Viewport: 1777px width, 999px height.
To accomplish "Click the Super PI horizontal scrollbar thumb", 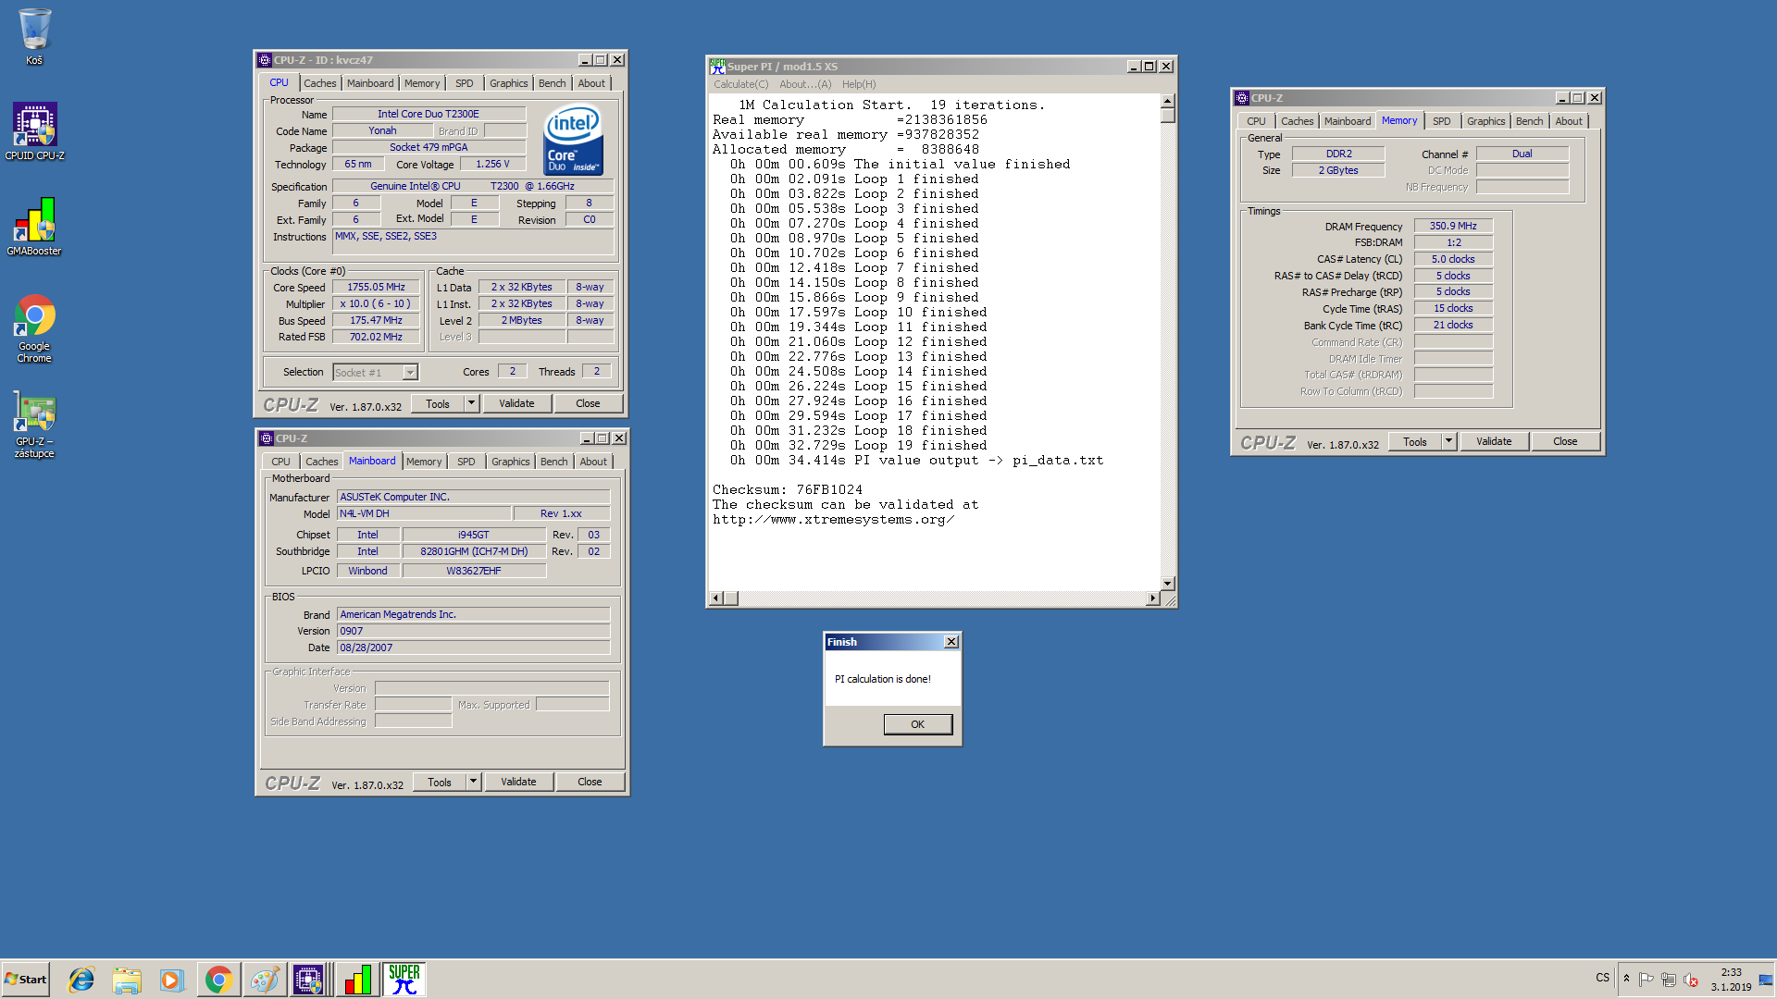I will click(x=730, y=598).
